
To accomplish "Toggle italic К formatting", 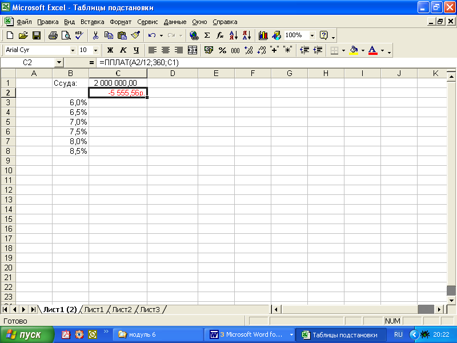I will point(123,50).
